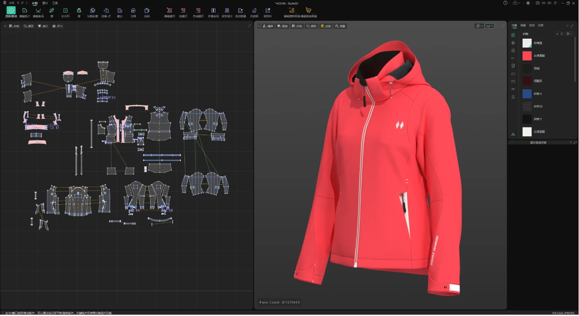Select the 编辑缝纫 (Edit Sewing) tool
The image size is (579, 316).
point(168,10)
